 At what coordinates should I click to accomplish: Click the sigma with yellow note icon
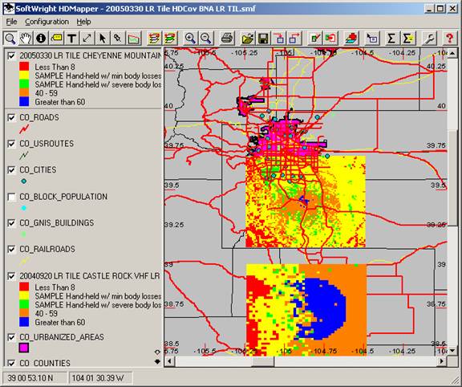(x=407, y=39)
